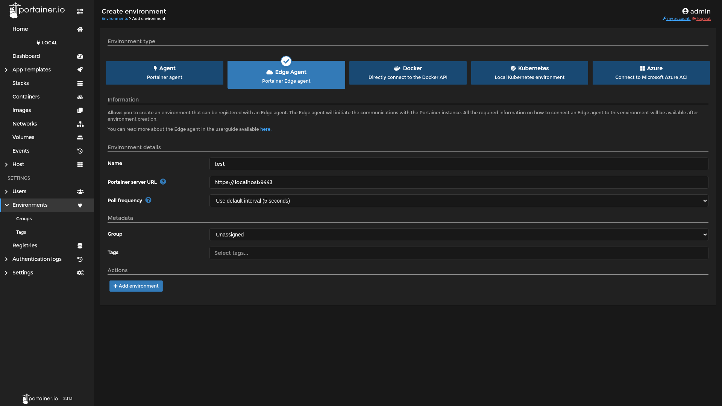Open Tags under Environments
This screenshot has width=722, height=406.
point(47,232)
